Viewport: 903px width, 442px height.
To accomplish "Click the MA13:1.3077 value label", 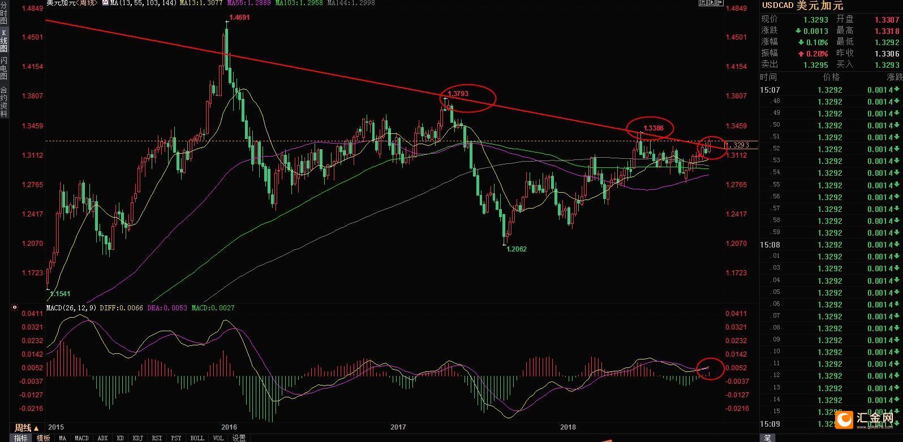I will pos(201,3).
